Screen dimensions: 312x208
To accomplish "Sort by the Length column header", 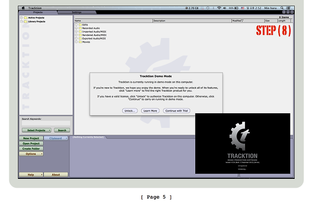I will (284, 21).
